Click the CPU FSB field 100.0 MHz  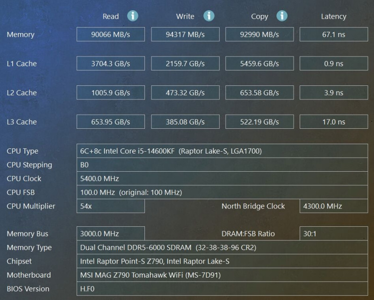[x=223, y=192]
